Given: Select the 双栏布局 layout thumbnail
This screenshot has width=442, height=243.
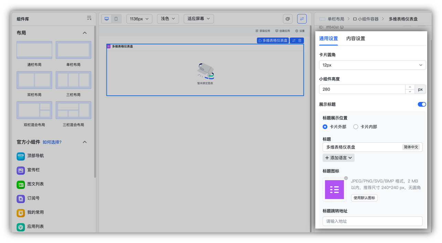Looking at the screenshot, I should 34,80.
